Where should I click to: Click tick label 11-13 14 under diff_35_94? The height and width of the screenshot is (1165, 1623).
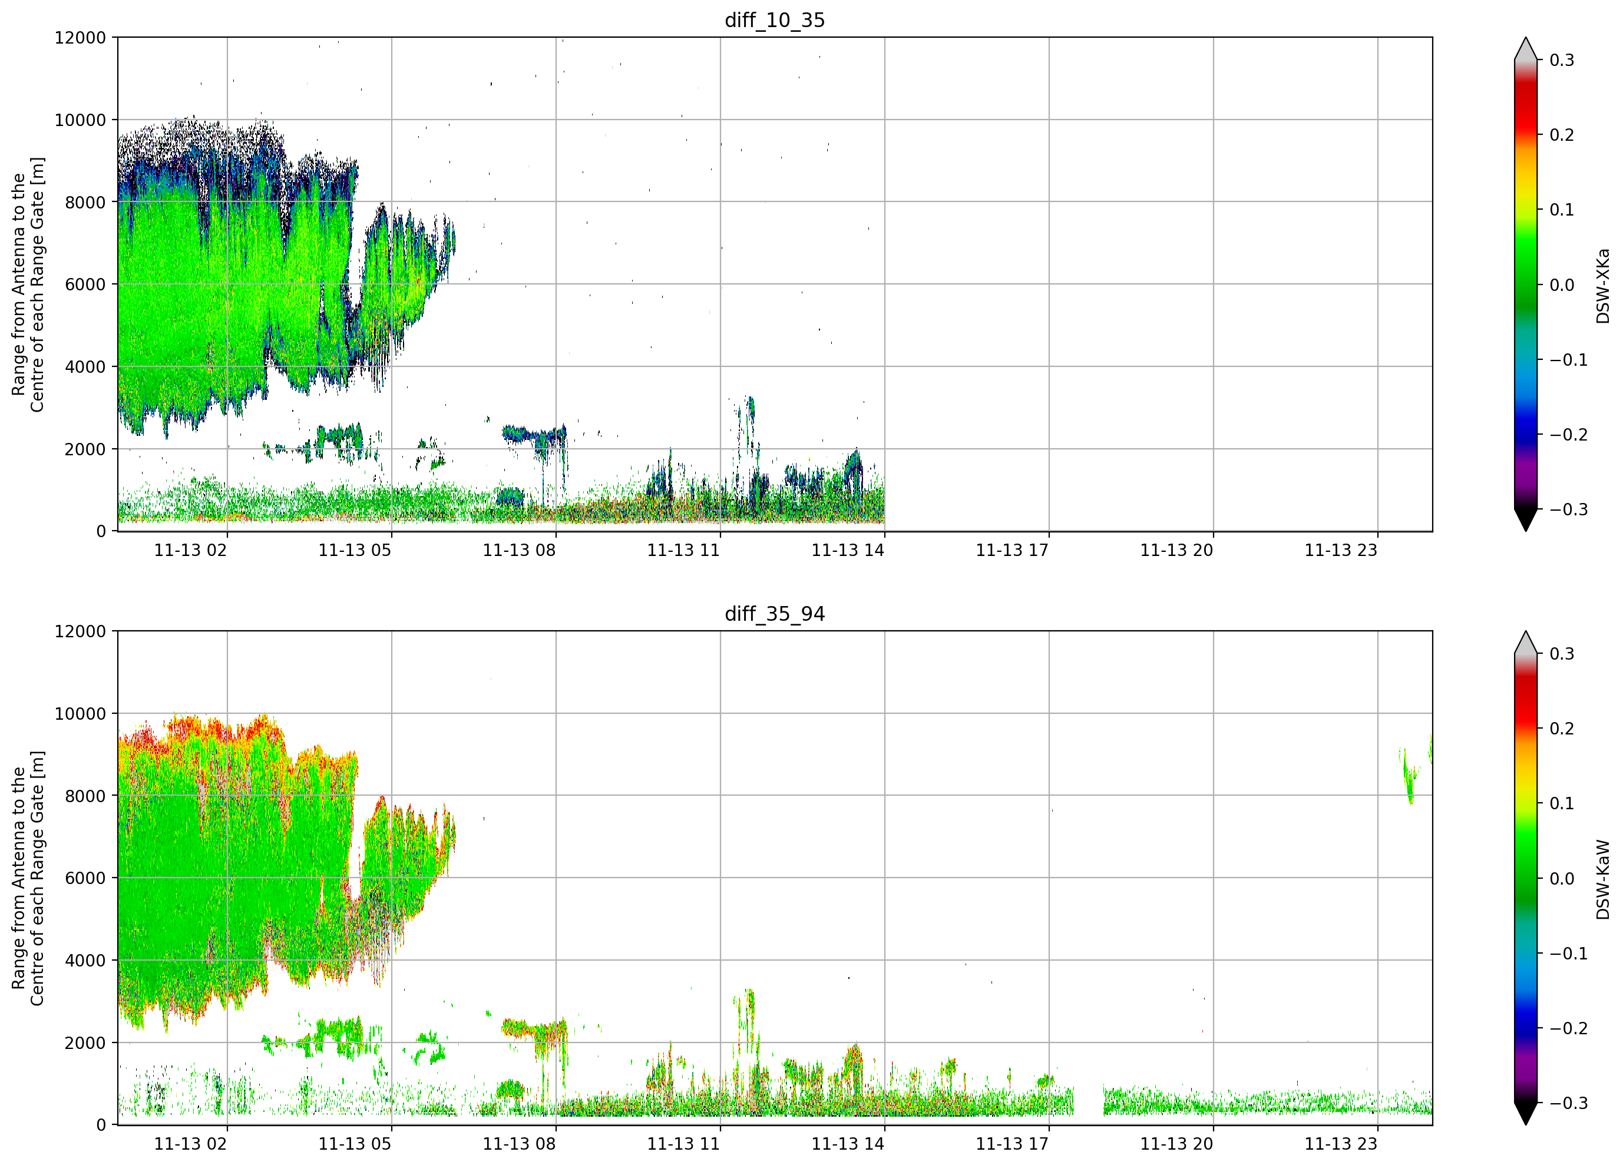coord(848,1144)
